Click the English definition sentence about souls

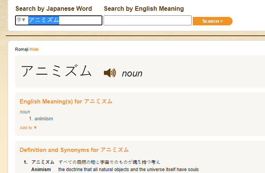(128, 170)
